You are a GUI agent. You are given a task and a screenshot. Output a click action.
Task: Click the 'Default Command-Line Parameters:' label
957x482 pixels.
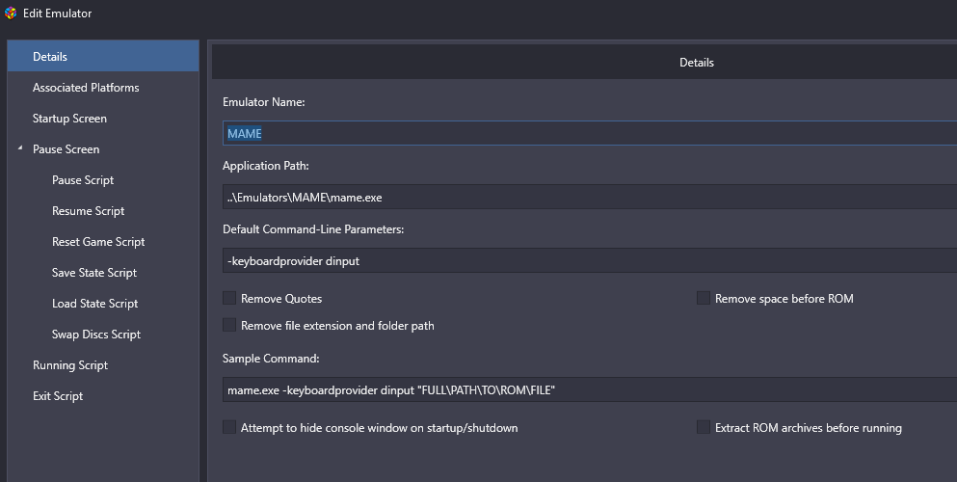tap(313, 228)
